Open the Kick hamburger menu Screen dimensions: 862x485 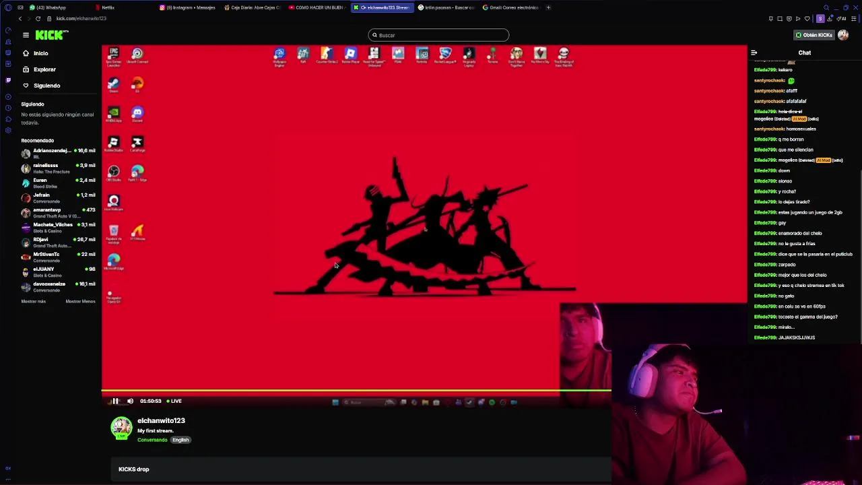pos(26,35)
